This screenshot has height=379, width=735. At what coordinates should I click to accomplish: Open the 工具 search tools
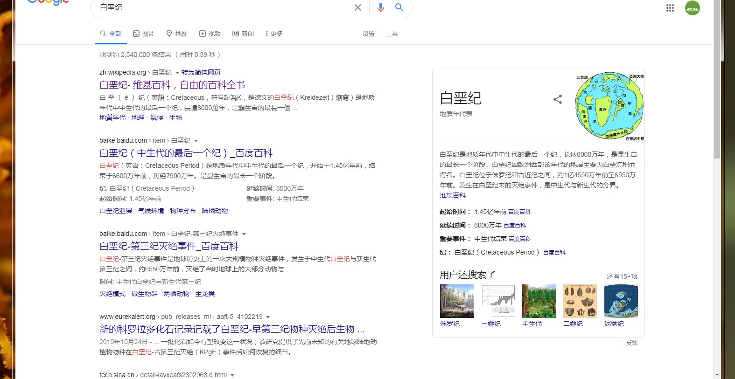[x=392, y=34]
